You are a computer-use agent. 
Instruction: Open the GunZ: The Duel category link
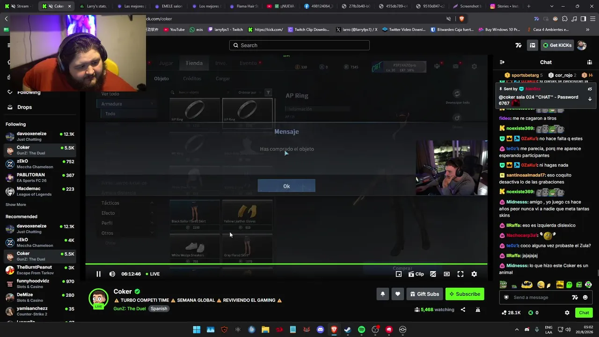click(x=130, y=308)
